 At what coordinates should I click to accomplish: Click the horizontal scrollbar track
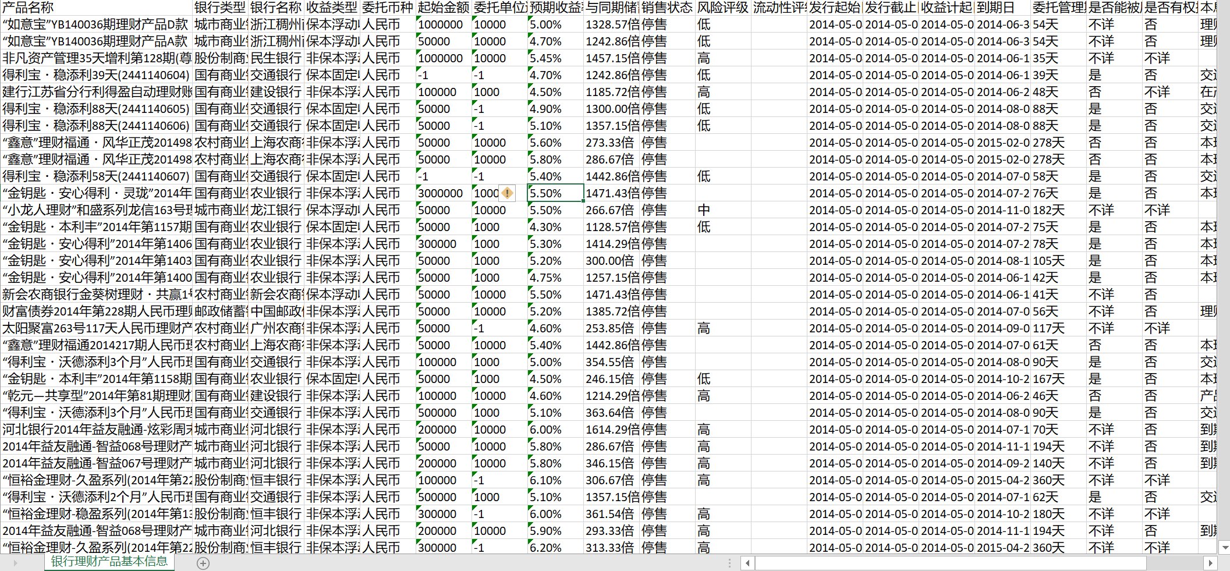(979, 563)
